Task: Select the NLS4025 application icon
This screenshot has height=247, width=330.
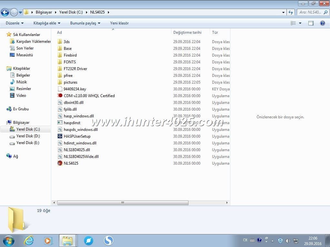Action: click(60, 163)
